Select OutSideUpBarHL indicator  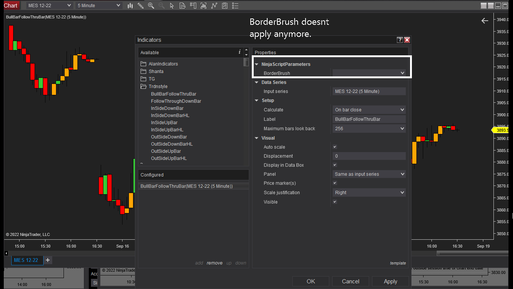(169, 158)
